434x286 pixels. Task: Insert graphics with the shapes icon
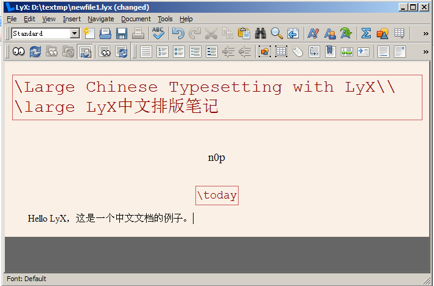383,33
